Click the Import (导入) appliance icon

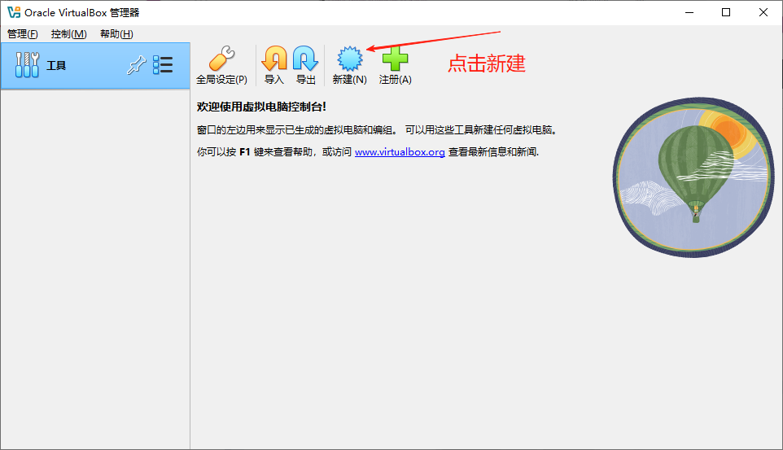274,59
